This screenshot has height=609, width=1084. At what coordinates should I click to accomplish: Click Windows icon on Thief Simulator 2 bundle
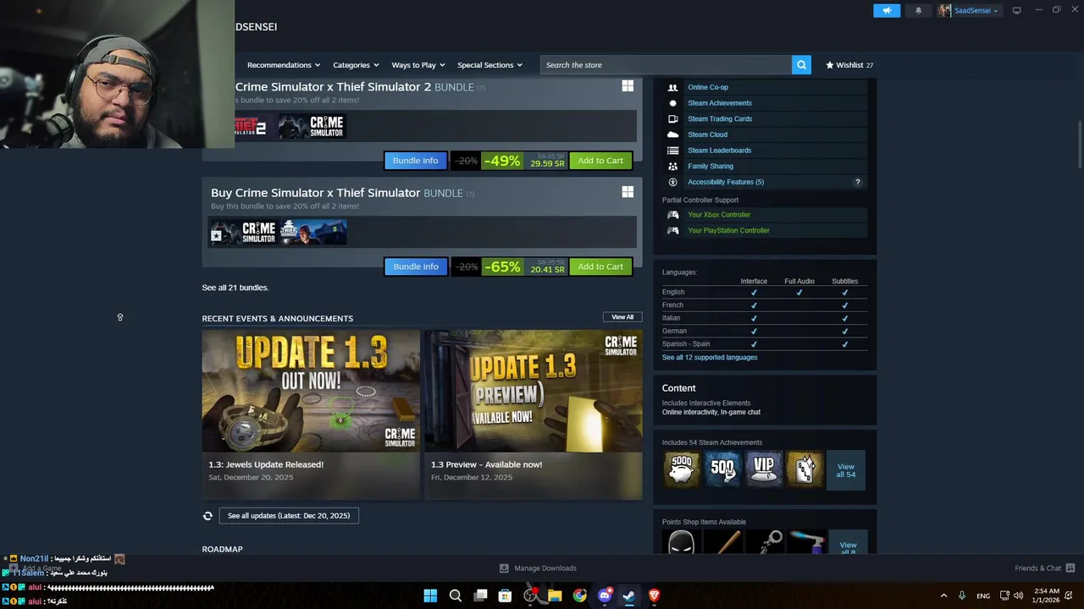tap(628, 86)
